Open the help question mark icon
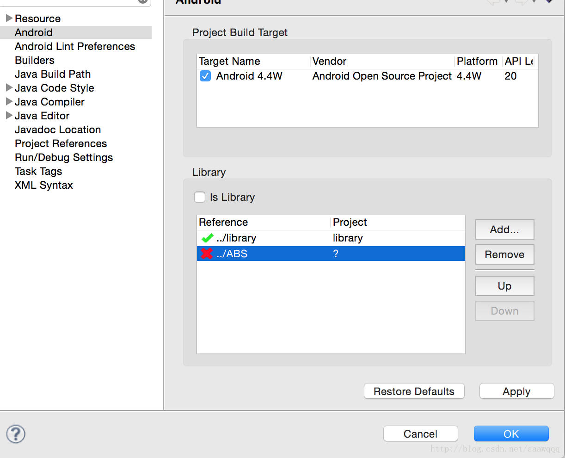This screenshot has height=458, width=565. [16, 434]
